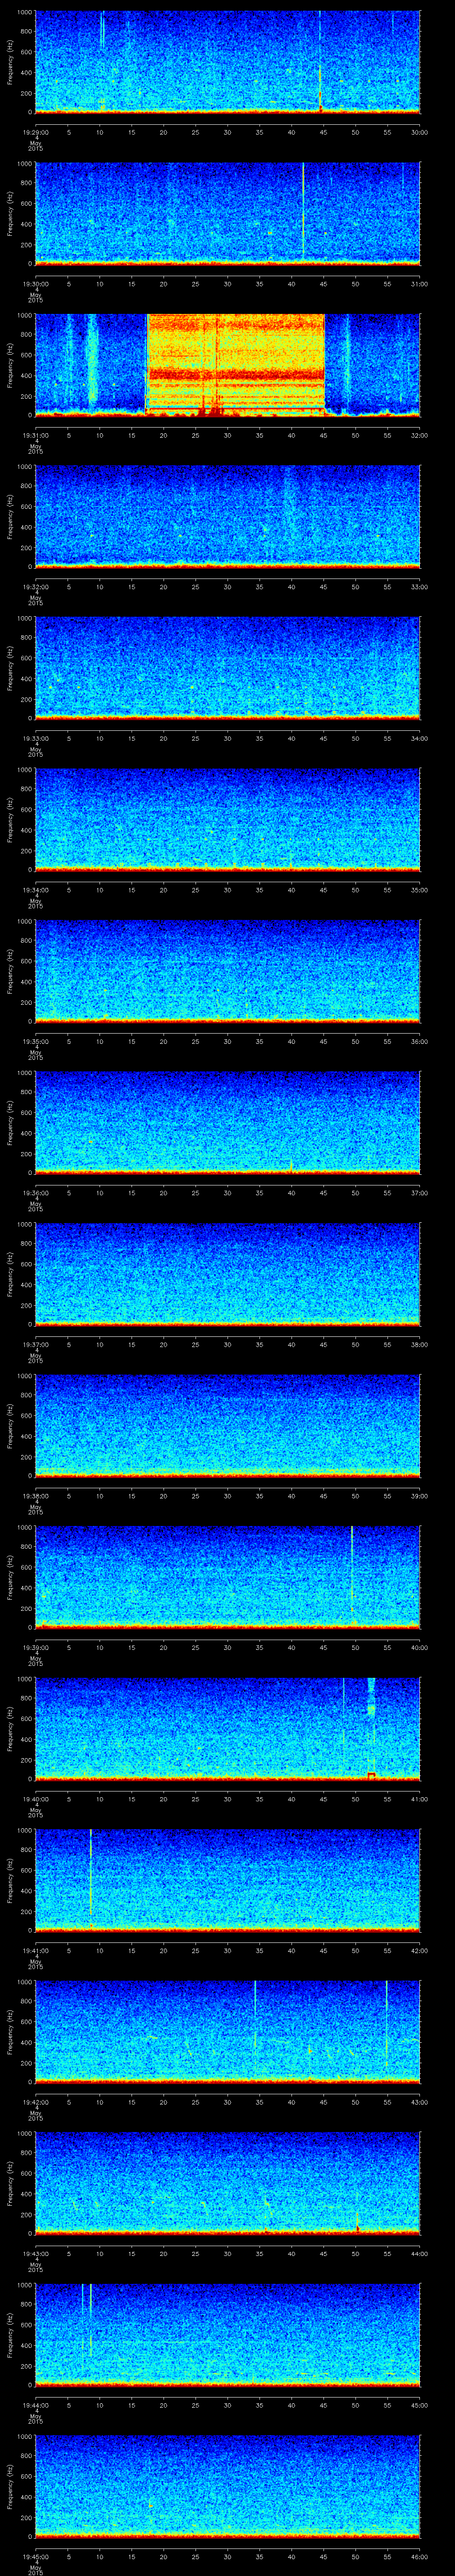Click the 19:35:00 start time label
Screen dimensions: 455x2576
(x=35, y=1041)
